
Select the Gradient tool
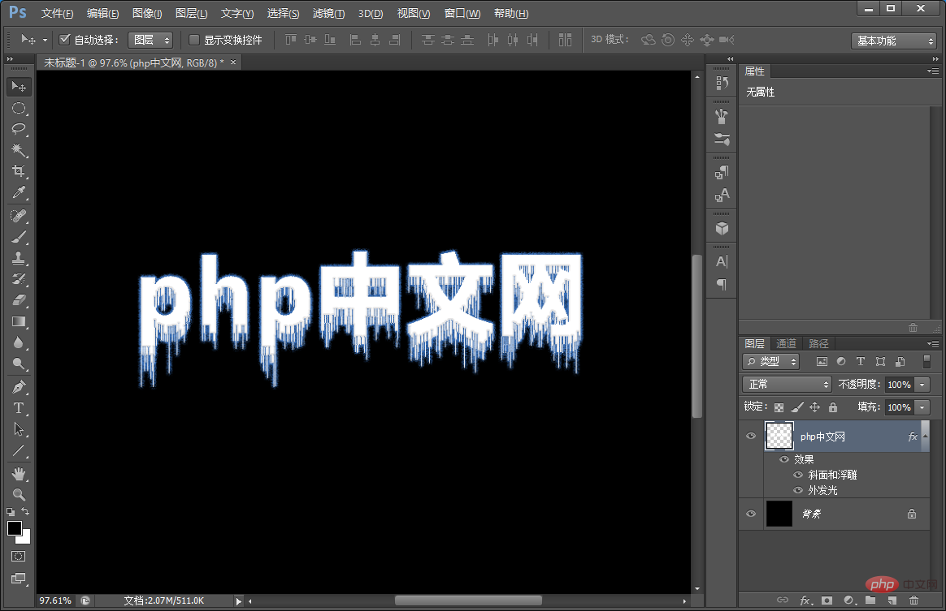19,321
